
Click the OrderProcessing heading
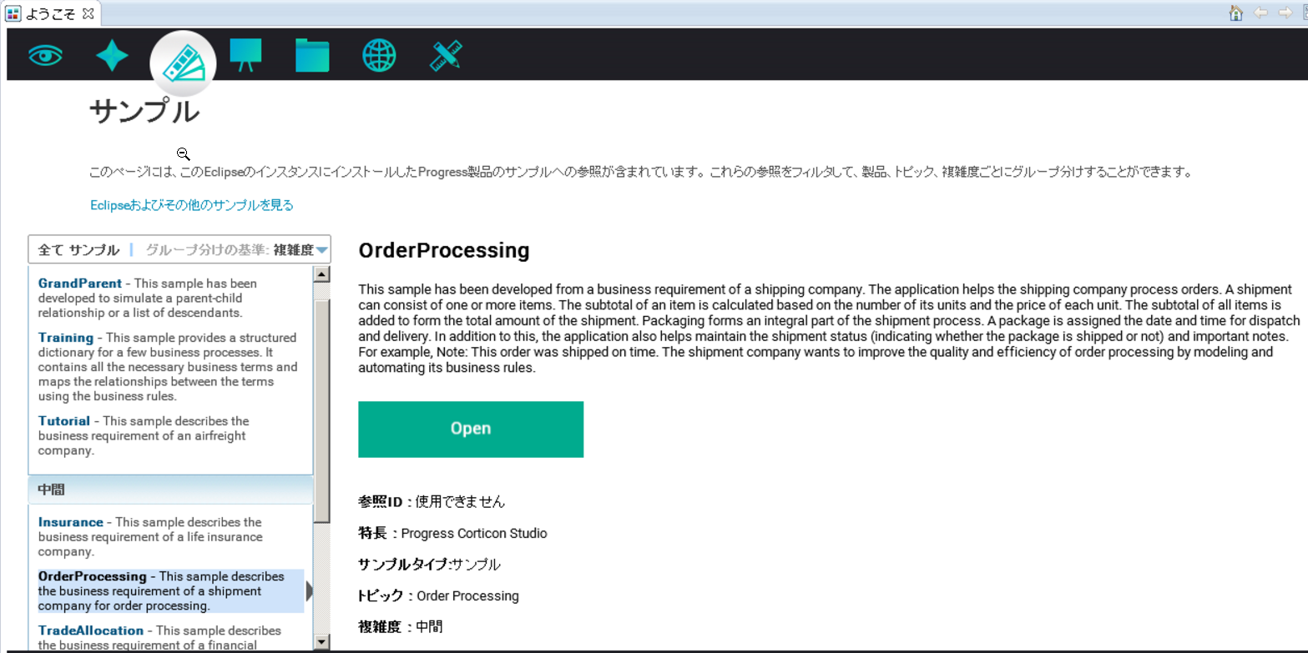tap(444, 250)
